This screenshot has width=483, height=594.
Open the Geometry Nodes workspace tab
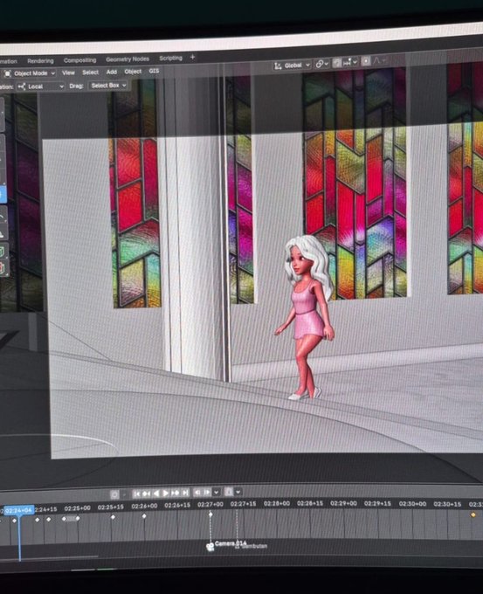click(x=128, y=59)
